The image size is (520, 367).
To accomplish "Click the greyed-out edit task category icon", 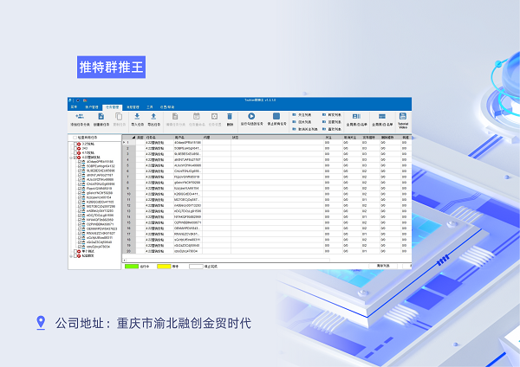I will click(x=175, y=116).
